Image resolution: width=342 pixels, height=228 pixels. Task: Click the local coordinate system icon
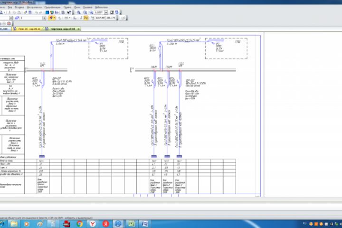75,18
